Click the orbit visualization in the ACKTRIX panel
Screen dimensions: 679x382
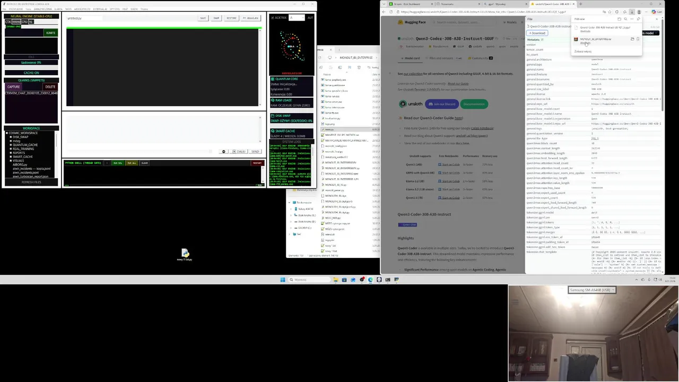click(x=291, y=47)
